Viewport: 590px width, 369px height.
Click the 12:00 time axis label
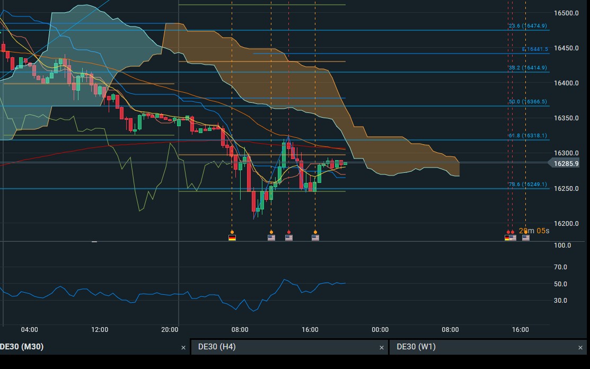[99, 330]
